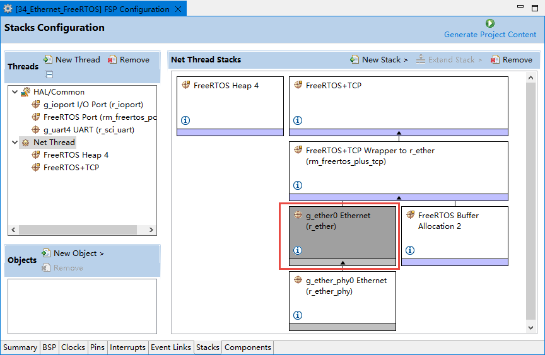Maximize the editor area

click(535, 8)
